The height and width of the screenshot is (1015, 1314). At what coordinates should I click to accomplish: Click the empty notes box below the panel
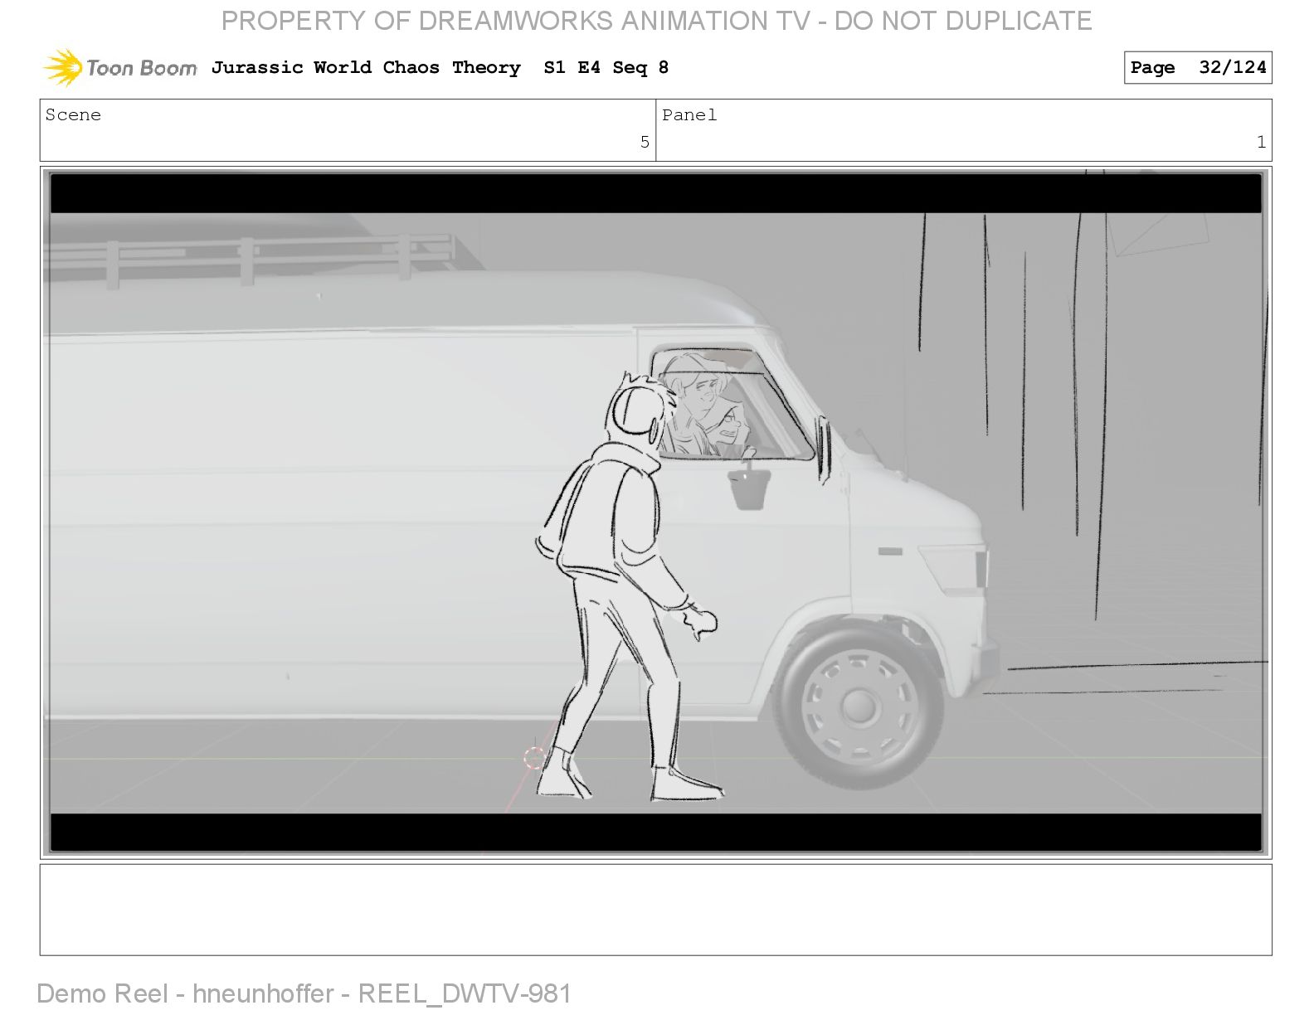pos(655,910)
